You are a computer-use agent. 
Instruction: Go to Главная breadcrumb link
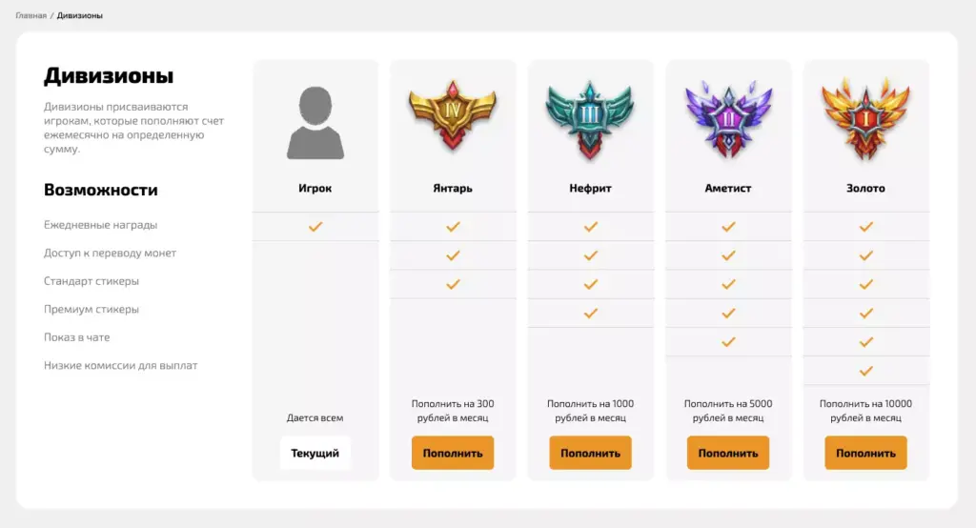coord(30,15)
